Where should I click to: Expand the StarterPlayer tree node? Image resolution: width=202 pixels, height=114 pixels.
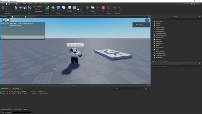coord(152,43)
